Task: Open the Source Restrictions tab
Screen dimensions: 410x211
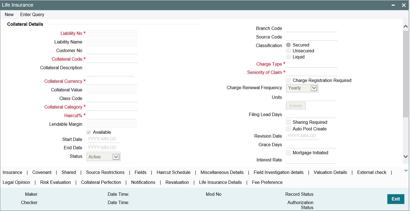Action: click(105, 172)
